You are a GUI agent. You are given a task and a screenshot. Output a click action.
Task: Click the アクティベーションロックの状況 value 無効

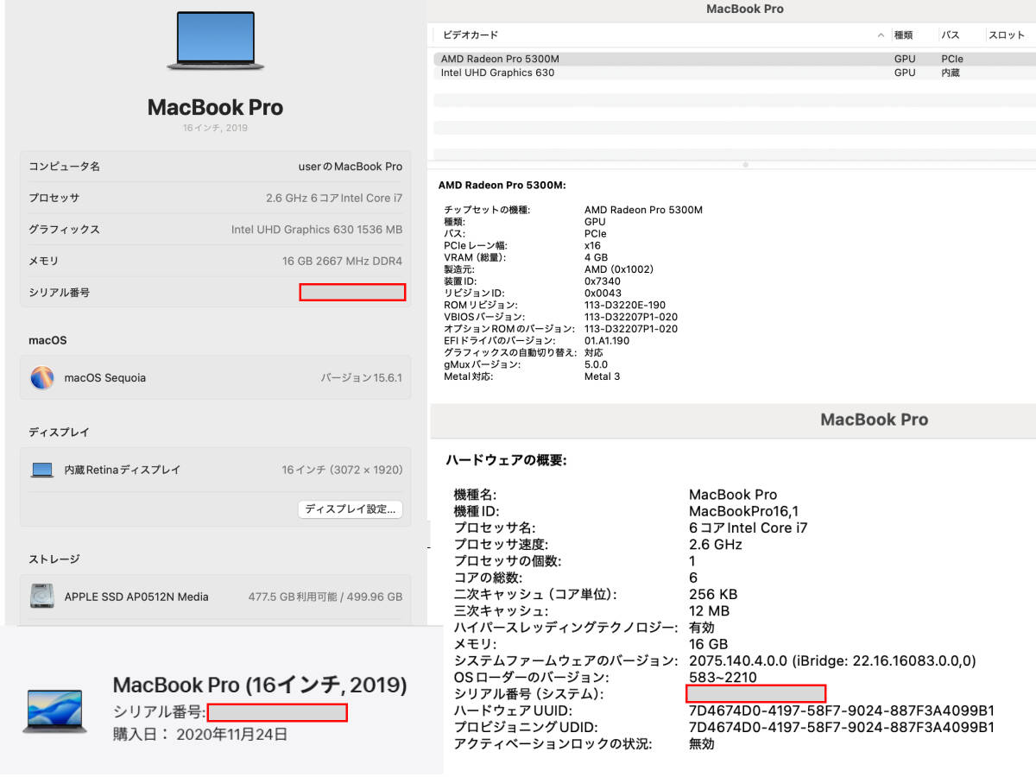[x=702, y=744]
